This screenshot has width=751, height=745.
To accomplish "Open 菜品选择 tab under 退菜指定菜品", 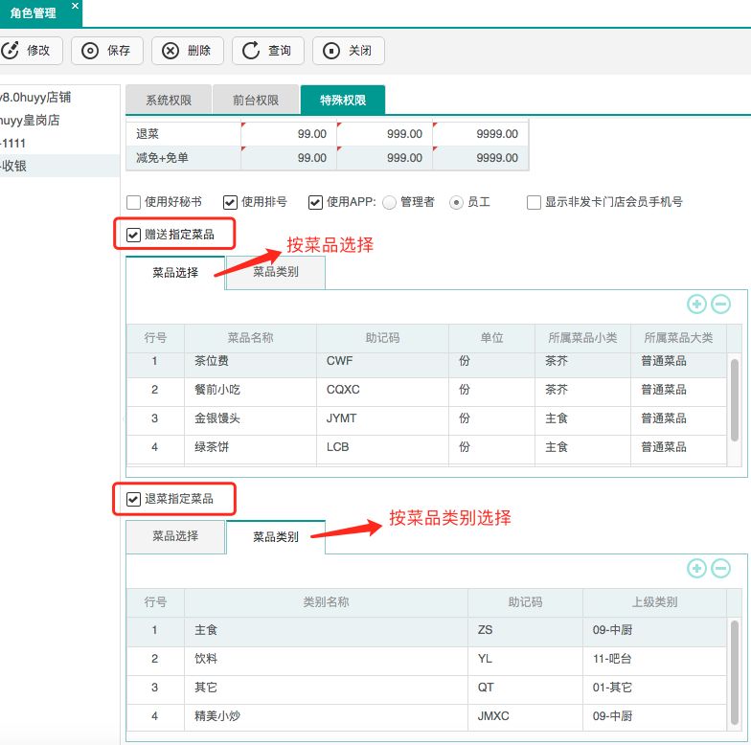I will (175, 536).
